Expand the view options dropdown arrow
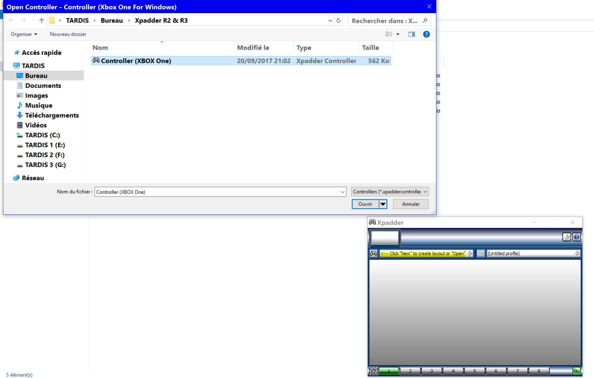Image resolution: width=594 pixels, height=378 pixels. 398,34
